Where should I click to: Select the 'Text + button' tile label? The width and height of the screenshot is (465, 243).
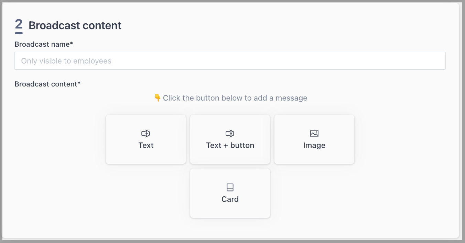coord(230,145)
